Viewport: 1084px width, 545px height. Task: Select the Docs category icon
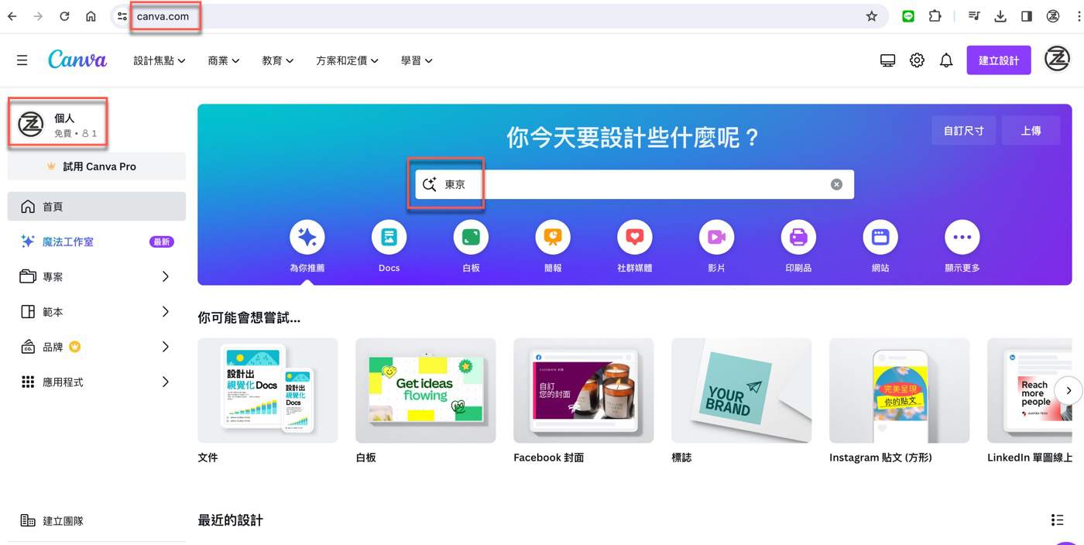[389, 238]
